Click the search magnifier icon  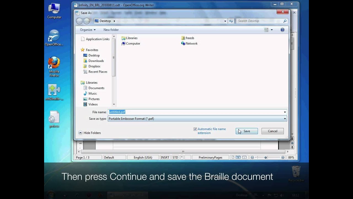point(285,21)
